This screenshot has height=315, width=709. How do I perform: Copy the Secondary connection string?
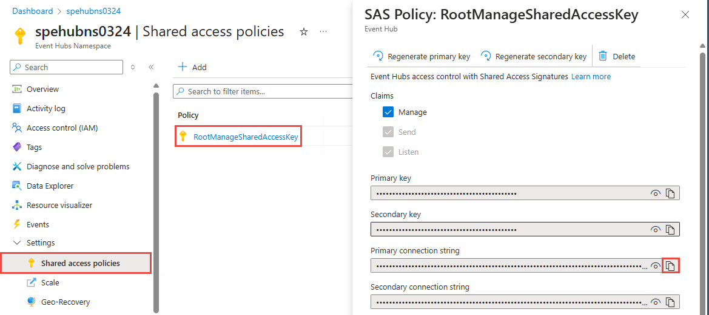(x=670, y=302)
